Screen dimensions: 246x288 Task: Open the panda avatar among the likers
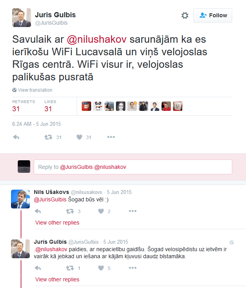coord(98,106)
